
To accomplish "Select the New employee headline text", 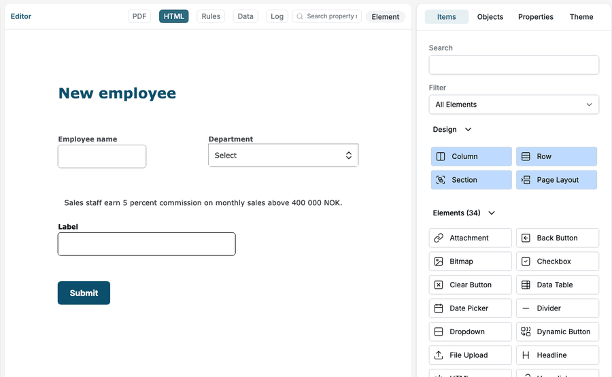I will 117,93.
